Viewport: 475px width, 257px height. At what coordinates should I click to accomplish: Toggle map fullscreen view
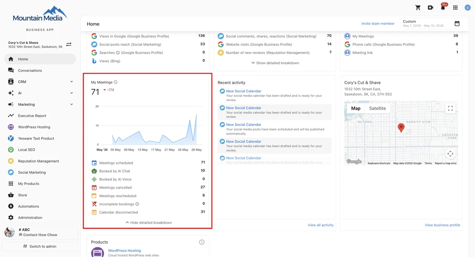(x=450, y=109)
